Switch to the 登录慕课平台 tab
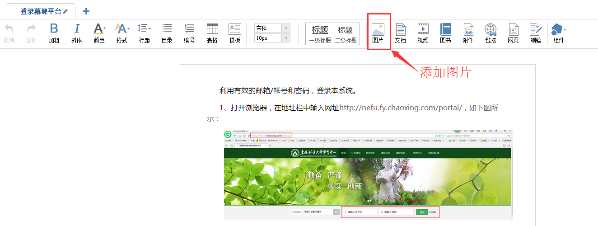This screenshot has height=226, width=598. tap(41, 11)
